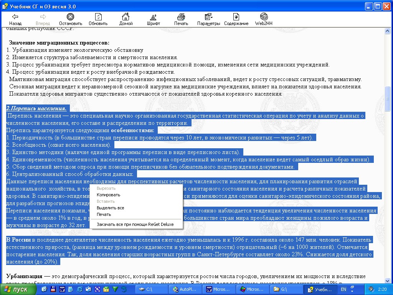
Task: Click the vertical scrollbar thumb
Action: coord(388,99)
